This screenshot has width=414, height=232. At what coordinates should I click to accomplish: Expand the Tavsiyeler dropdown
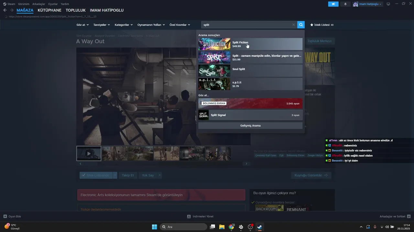click(102, 25)
